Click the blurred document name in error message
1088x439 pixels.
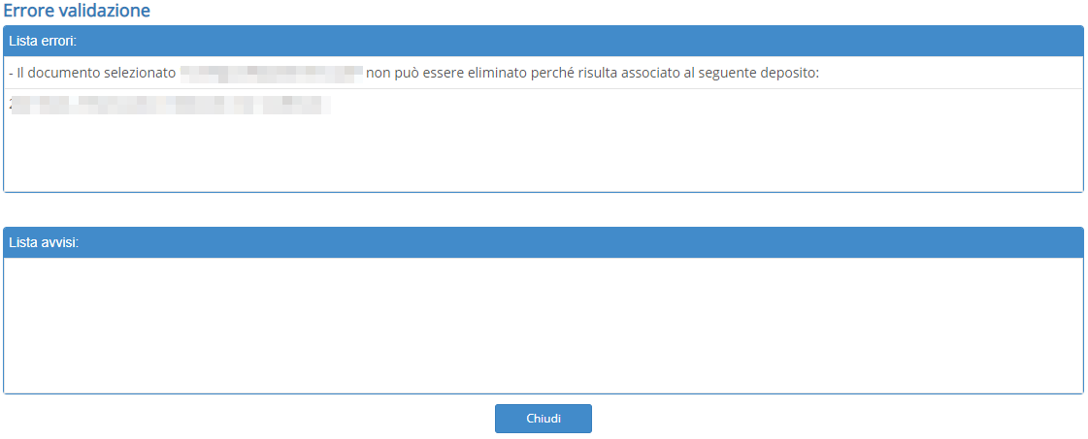tap(271, 73)
